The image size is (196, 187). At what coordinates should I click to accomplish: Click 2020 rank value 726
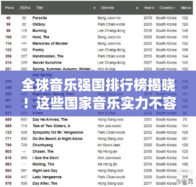pyautogui.click(x=24, y=145)
